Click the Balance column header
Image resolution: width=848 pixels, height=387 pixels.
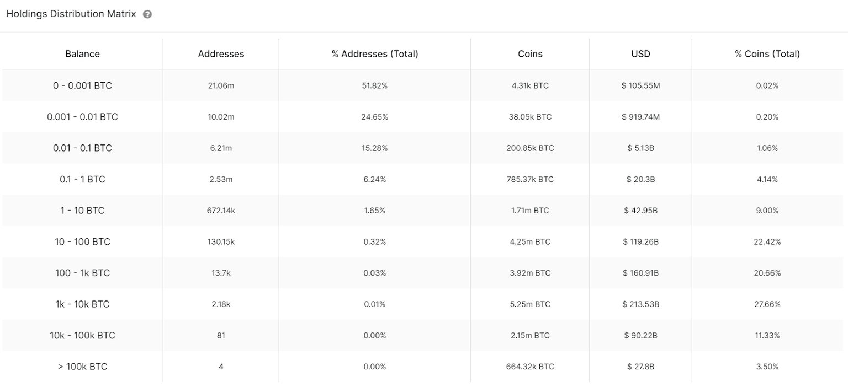tap(82, 54)
